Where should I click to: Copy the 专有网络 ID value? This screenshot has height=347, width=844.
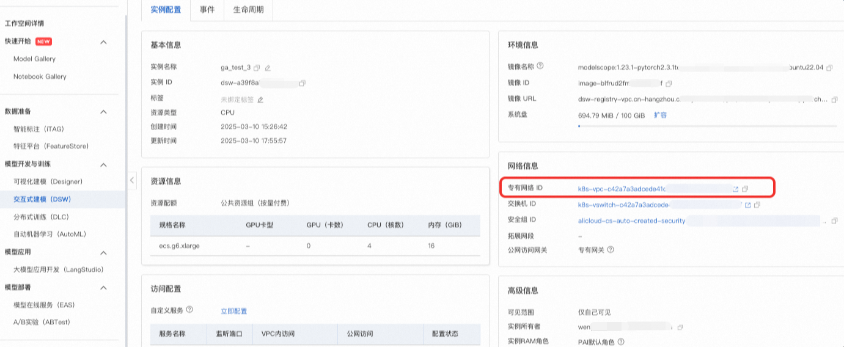745,189
